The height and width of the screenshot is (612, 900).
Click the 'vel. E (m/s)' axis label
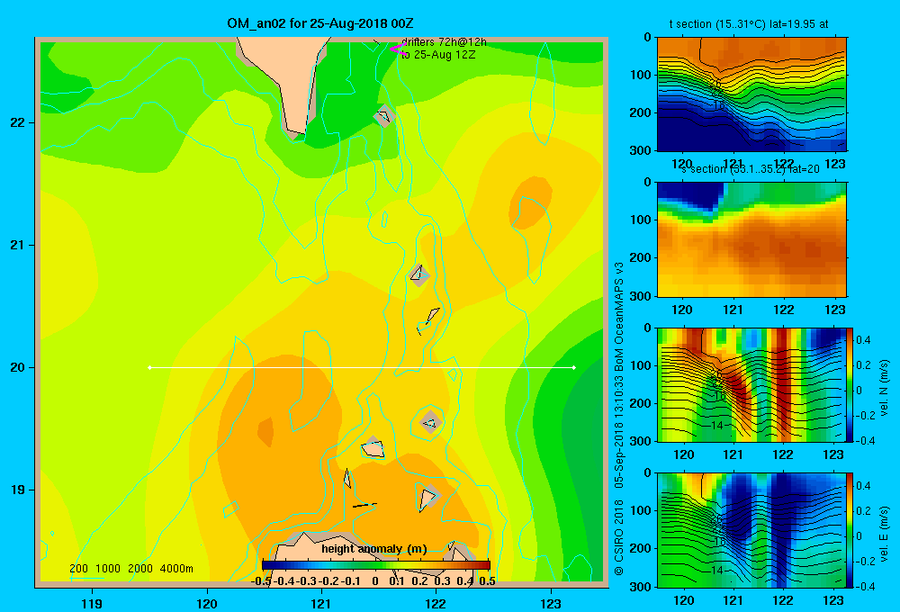point(884,534)
